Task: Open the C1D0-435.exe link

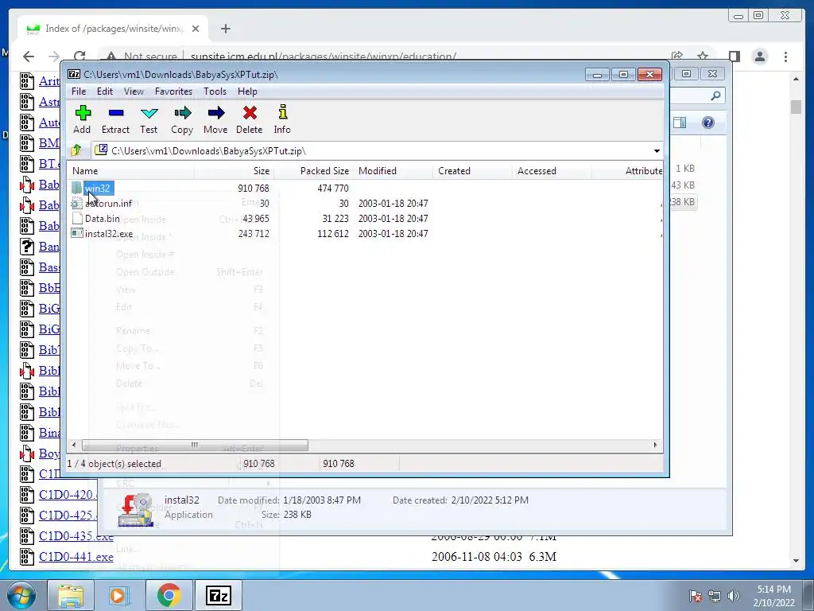Action: (x=76, y=536)
